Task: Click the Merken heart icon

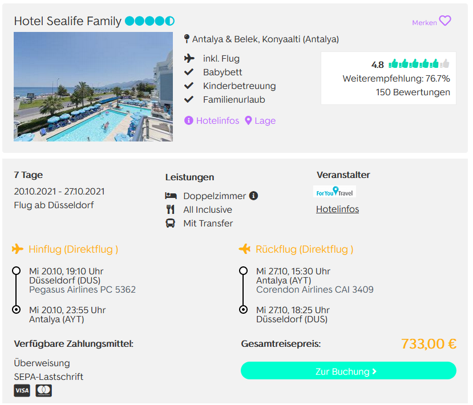Action: click(x=445, y=21)
